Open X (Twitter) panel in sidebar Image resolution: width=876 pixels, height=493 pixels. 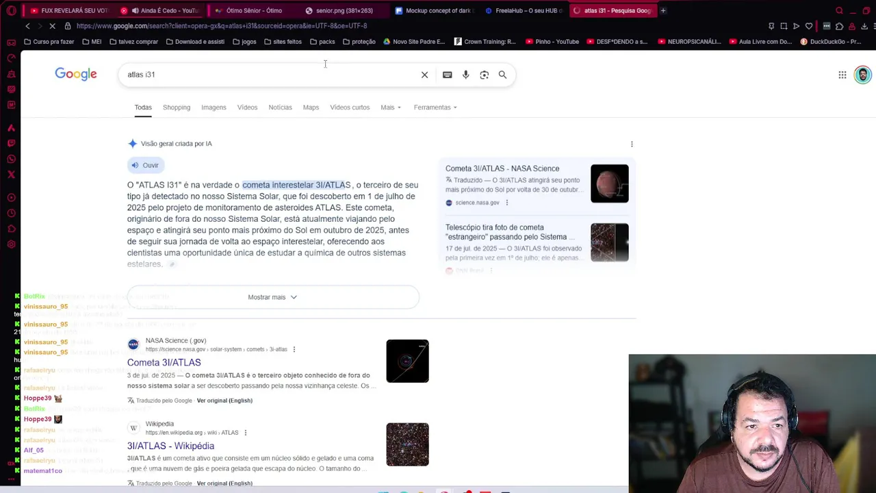(x=11, y=175)
